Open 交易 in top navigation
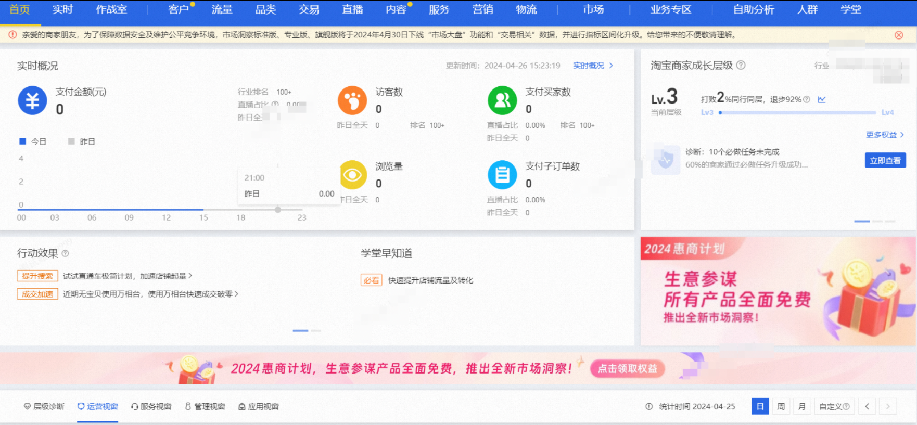 309,9
